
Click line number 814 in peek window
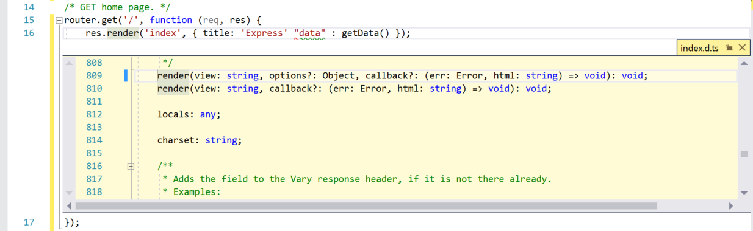[x=94, y=140]
